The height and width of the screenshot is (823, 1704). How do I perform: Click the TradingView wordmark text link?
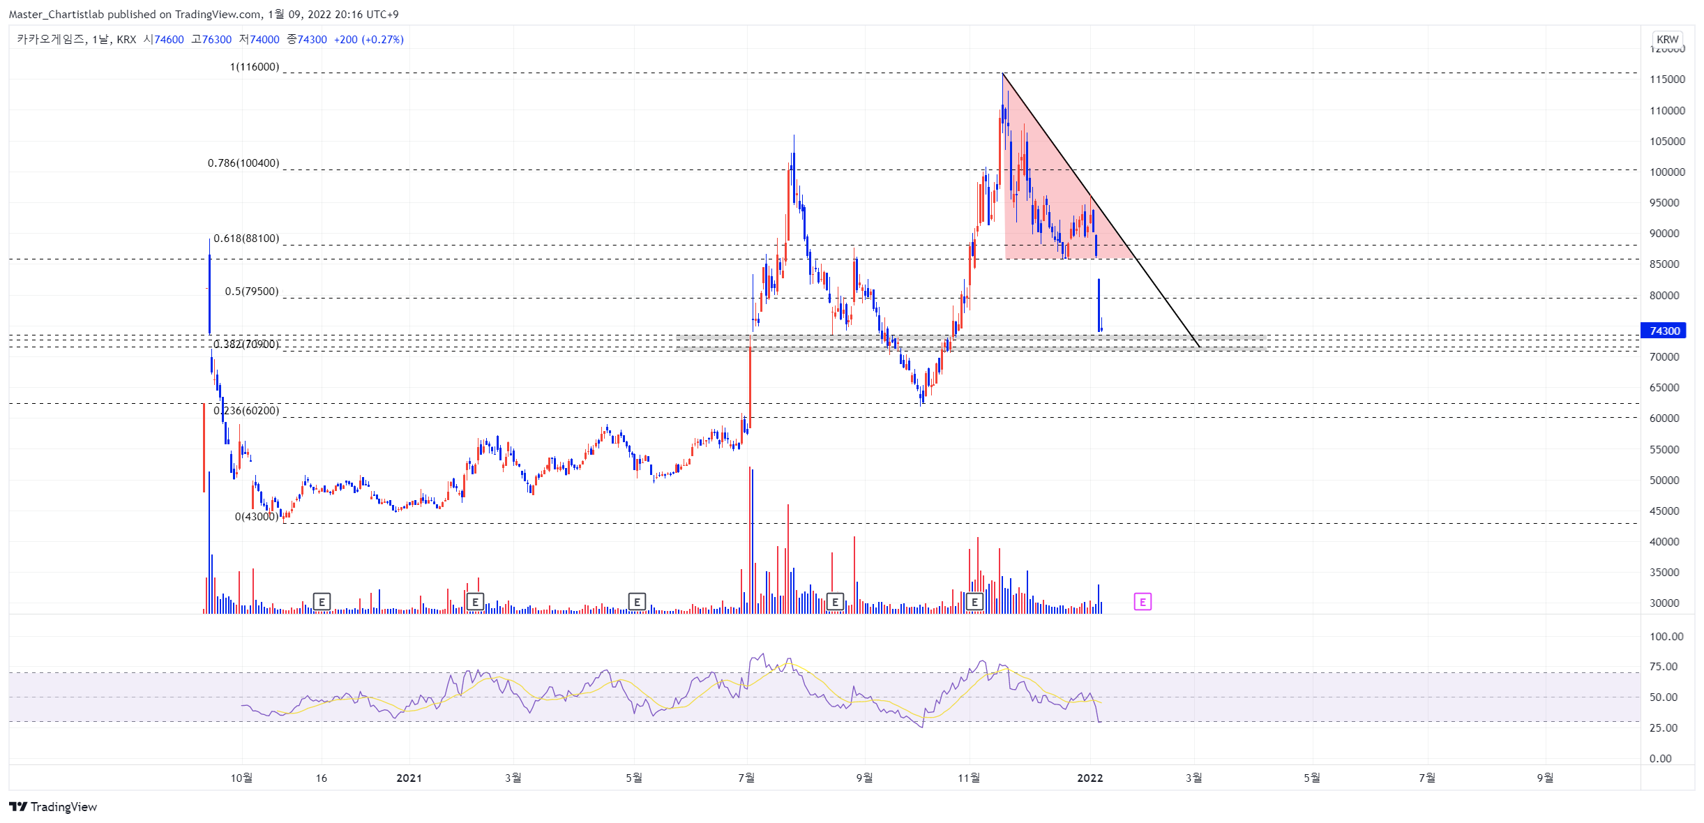(63, 807)
